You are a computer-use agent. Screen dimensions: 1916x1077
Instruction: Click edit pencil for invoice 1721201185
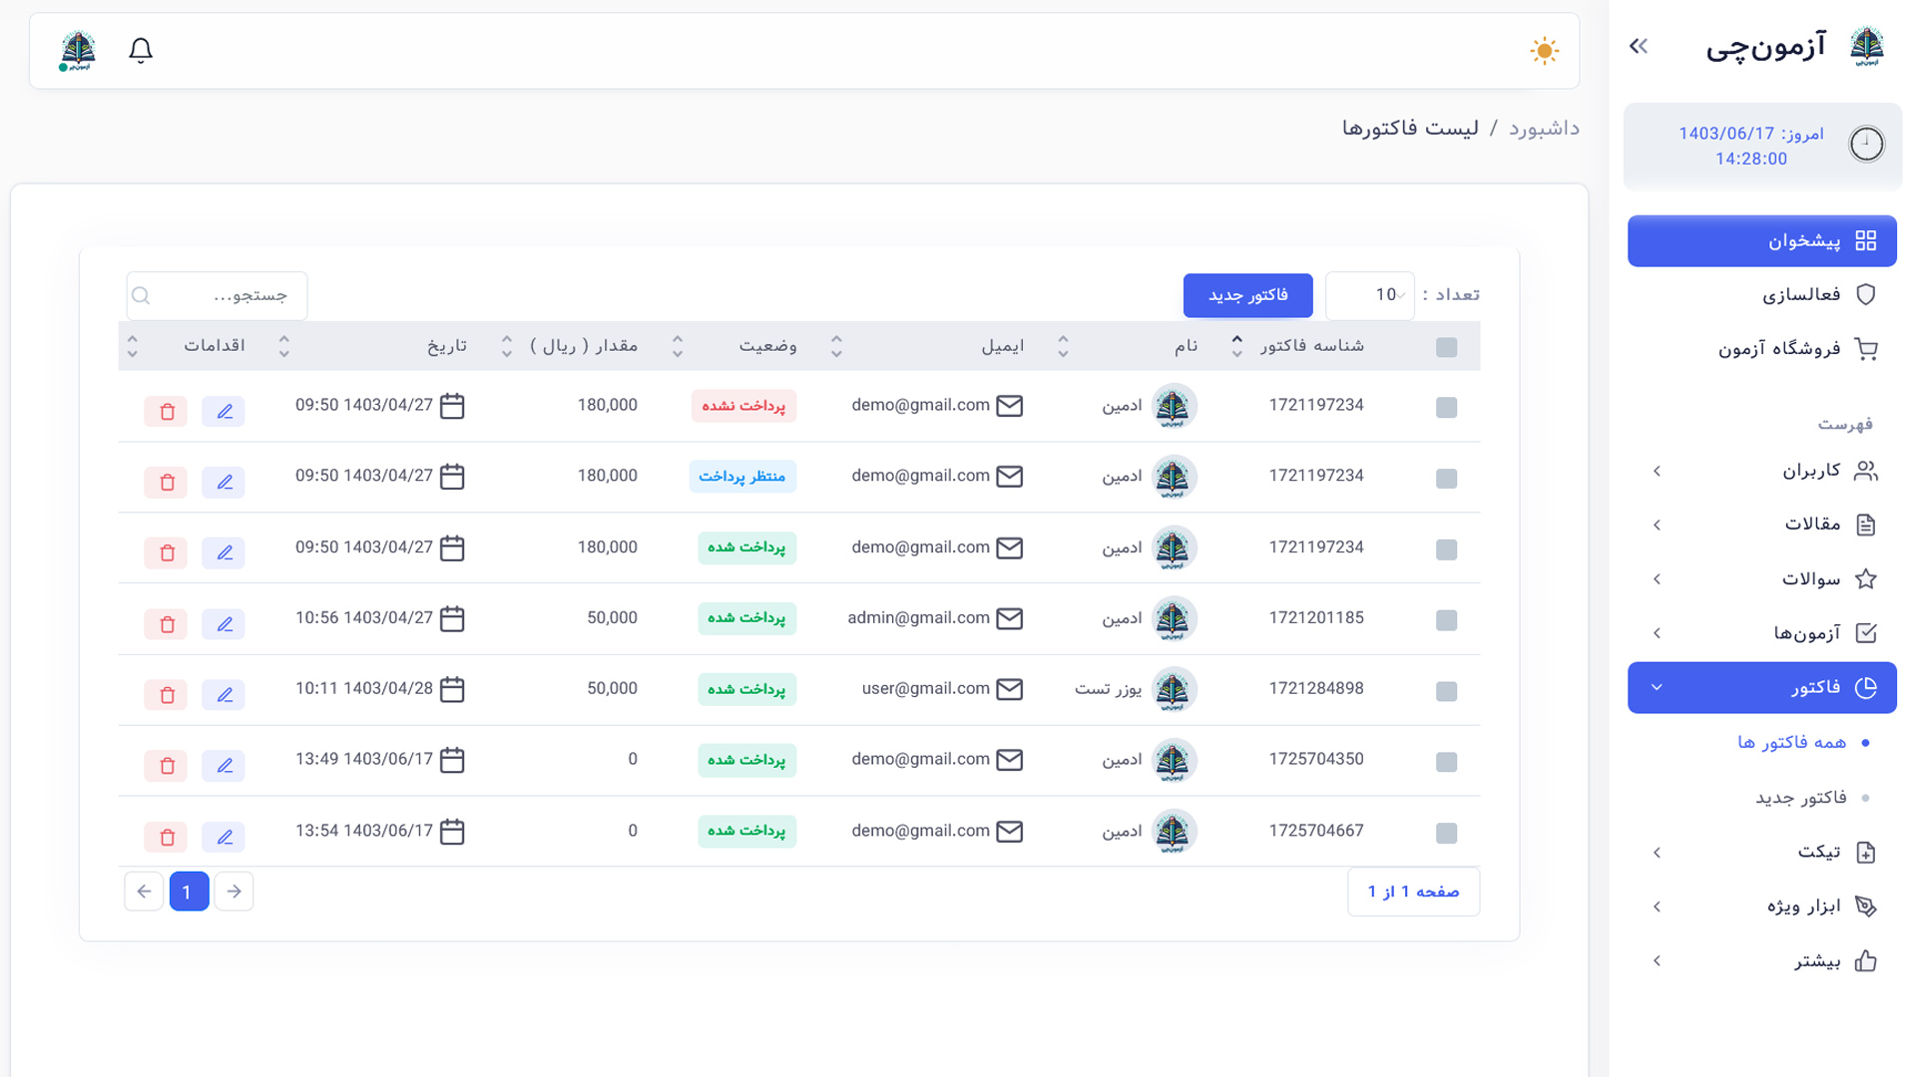(224, 624)
